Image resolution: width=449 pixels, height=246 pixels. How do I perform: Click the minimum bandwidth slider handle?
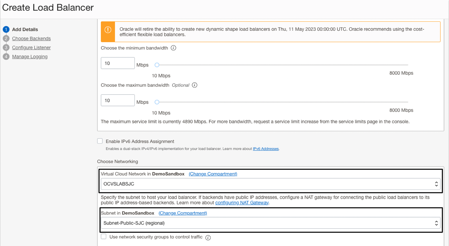157,65
